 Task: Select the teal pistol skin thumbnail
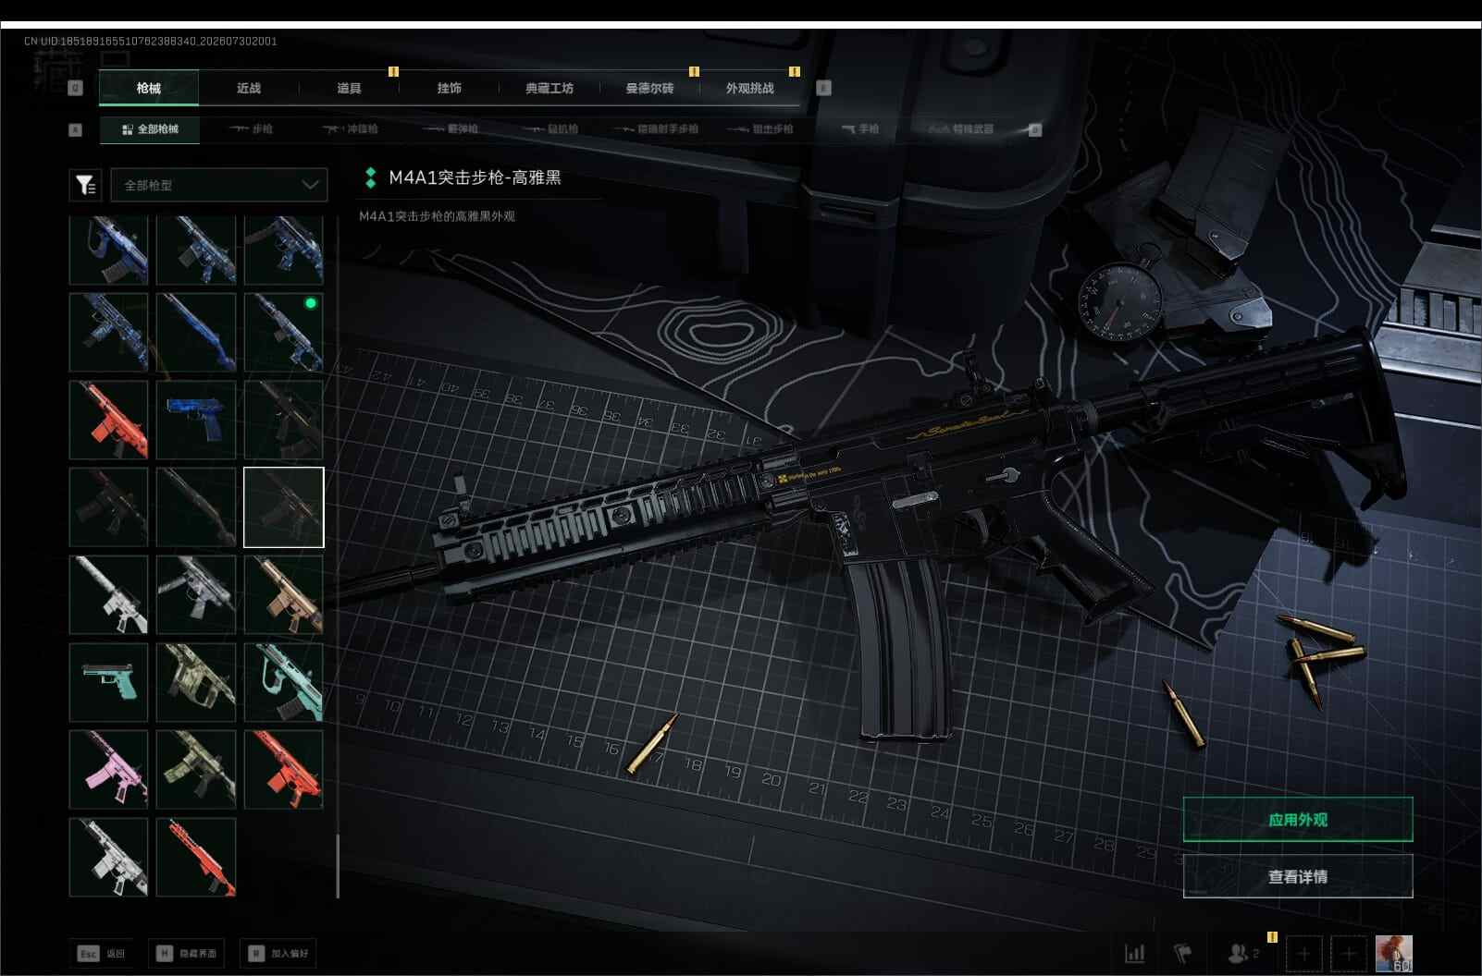pyautogui.click(x=108, y=682)
